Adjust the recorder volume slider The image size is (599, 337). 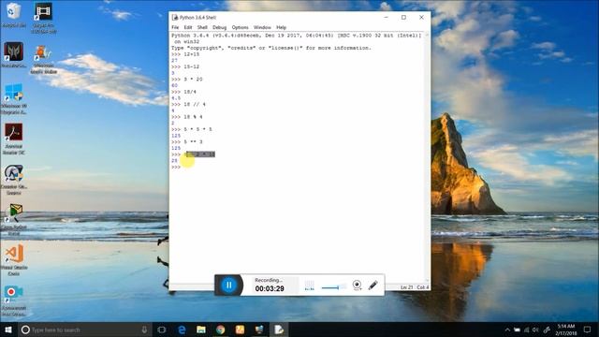coord(333,287)
